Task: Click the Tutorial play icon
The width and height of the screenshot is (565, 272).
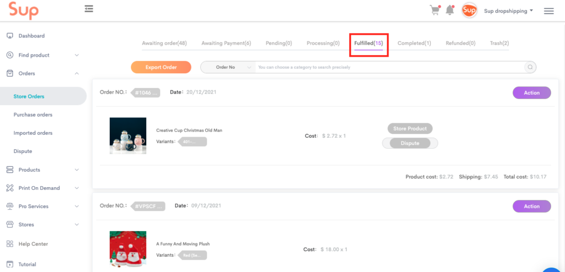Action: 10,264
